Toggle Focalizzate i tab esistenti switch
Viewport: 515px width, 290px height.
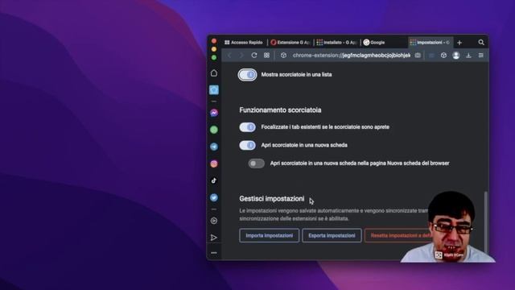247,127
